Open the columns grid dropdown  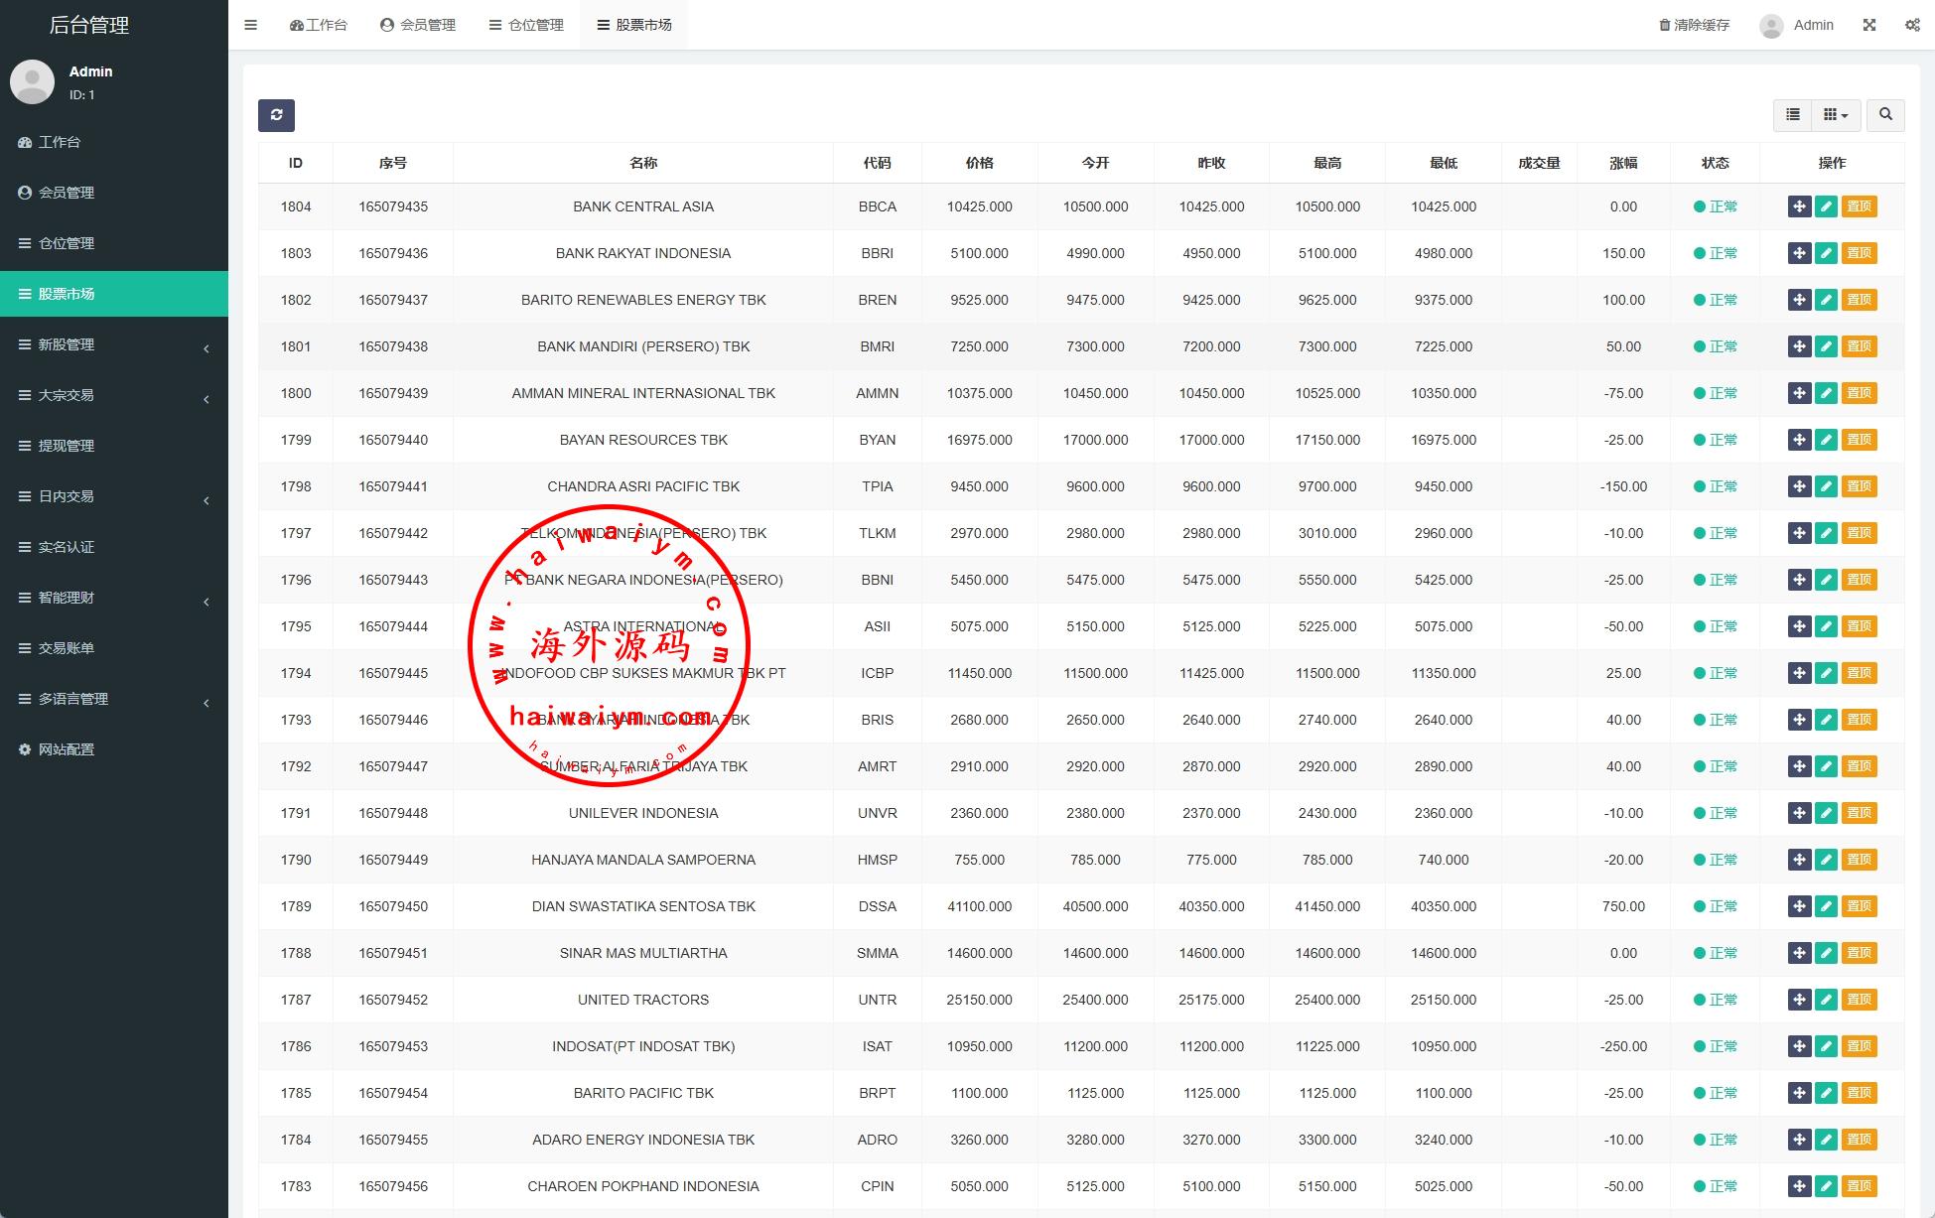(x=1836, y=115)
